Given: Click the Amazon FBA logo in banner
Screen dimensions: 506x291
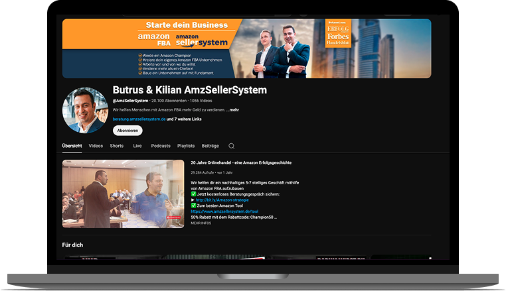Looking at the screenshot, I should tap(153, 39).
